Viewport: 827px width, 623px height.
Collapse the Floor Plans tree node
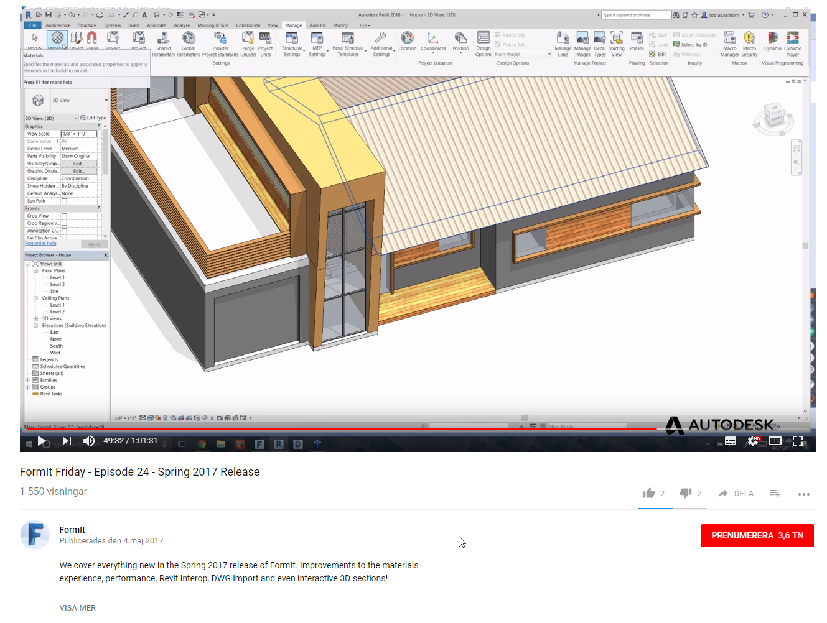coord(35,271)
